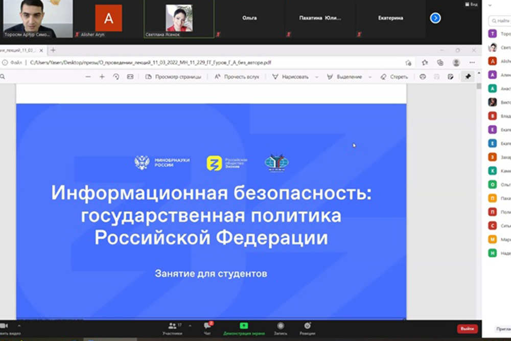Expand the Выделение highlight options arrow

coord(368,77)
